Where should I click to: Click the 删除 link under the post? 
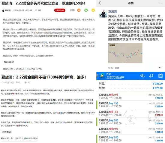pyautogui.click(x=117, y=68)
